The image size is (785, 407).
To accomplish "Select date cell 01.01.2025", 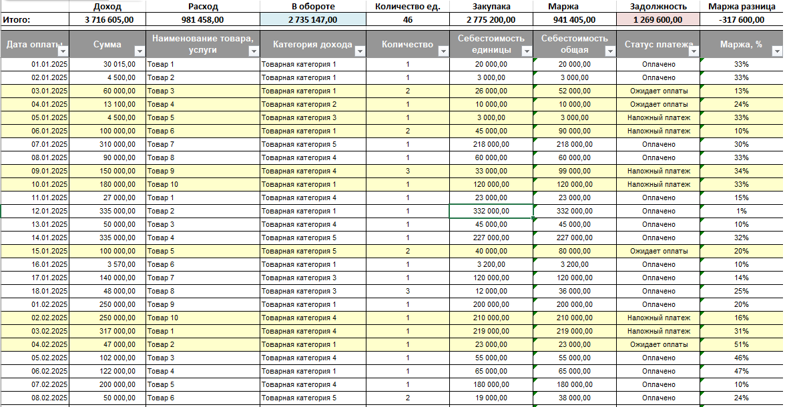I will (35, 64).
